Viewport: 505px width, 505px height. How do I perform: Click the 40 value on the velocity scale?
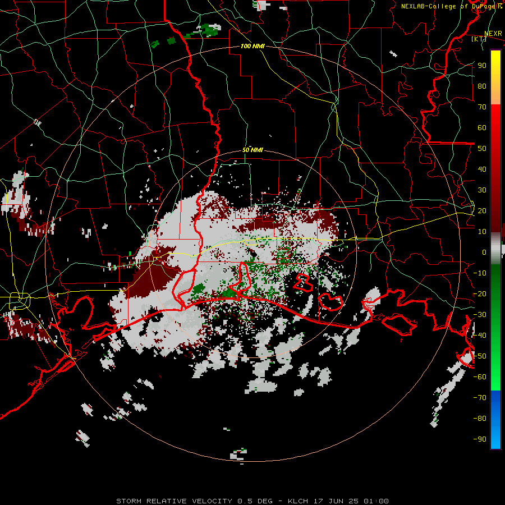pyautogui.click(x=482, y=169)
